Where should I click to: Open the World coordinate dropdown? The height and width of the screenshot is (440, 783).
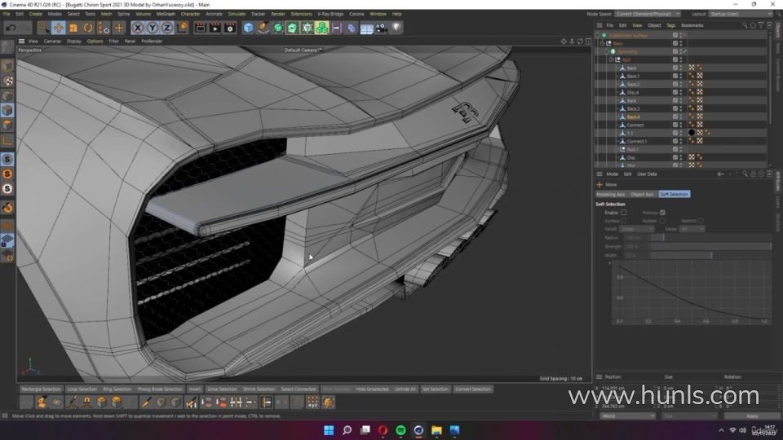(628, 416)
